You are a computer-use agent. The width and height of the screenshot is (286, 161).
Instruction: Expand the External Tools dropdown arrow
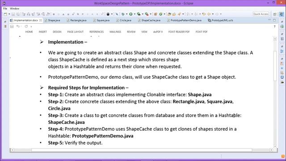click(x=151, y=14)
